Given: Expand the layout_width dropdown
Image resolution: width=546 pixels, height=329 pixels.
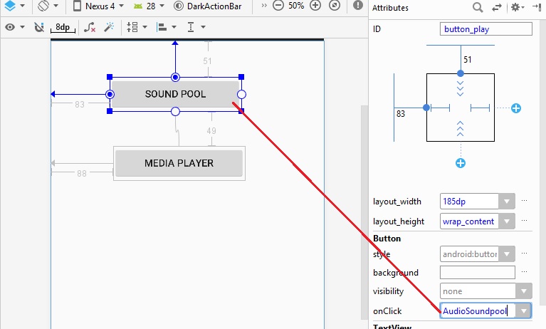Looking at the screenshot, I should click(506, 202).
